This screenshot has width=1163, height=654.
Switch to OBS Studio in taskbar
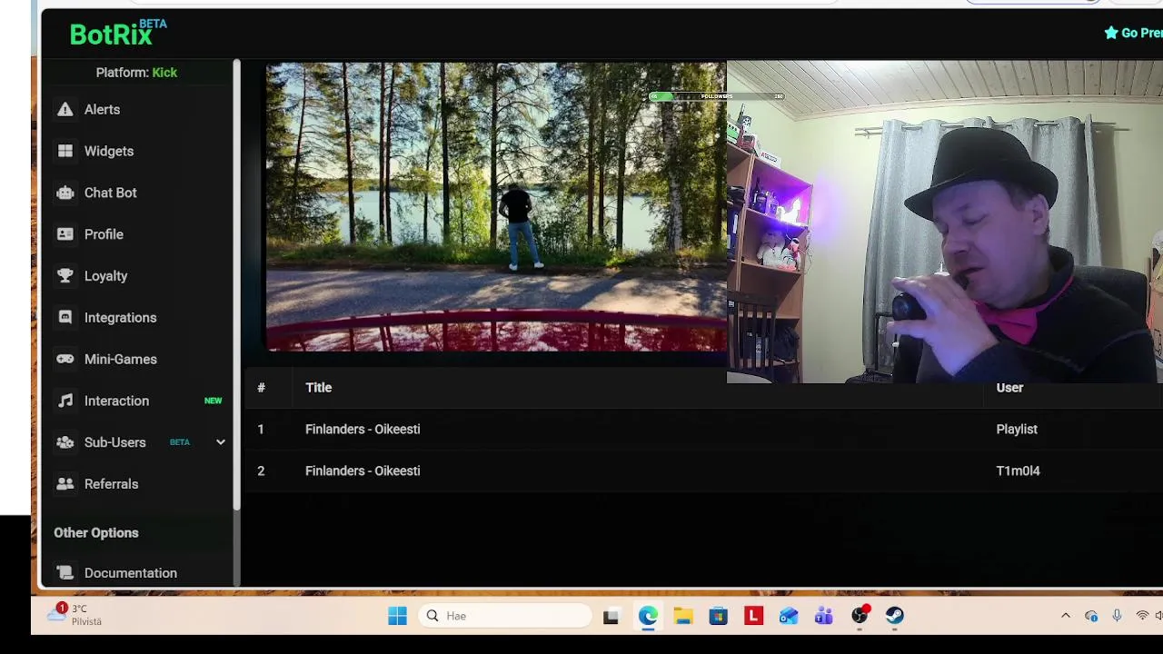click(860, 616)
